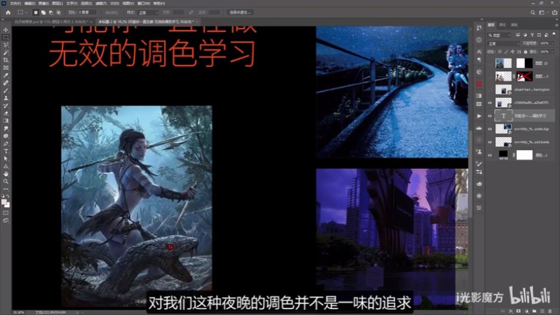The width and height of the screenshot is (560, 315).
Task: Select the Eraser tool
Action: click(x=6, y=113)
